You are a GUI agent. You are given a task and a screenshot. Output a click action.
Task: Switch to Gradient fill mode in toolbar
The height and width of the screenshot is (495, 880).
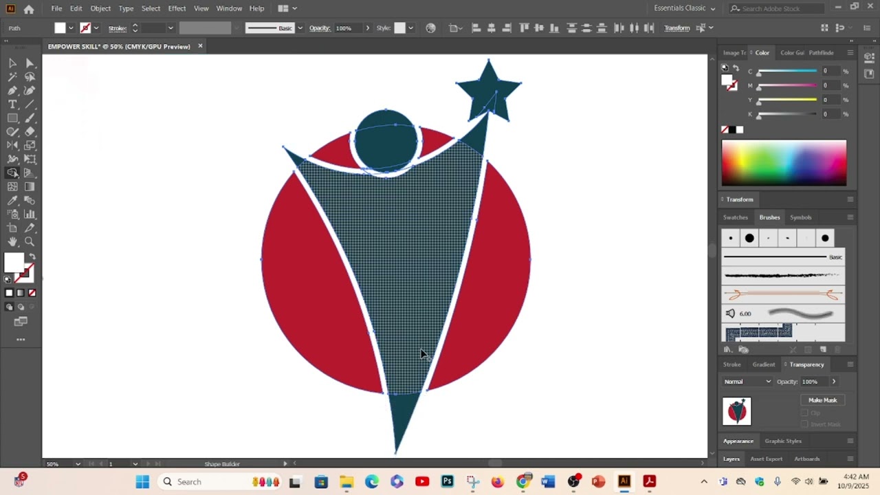coord(20,293)
